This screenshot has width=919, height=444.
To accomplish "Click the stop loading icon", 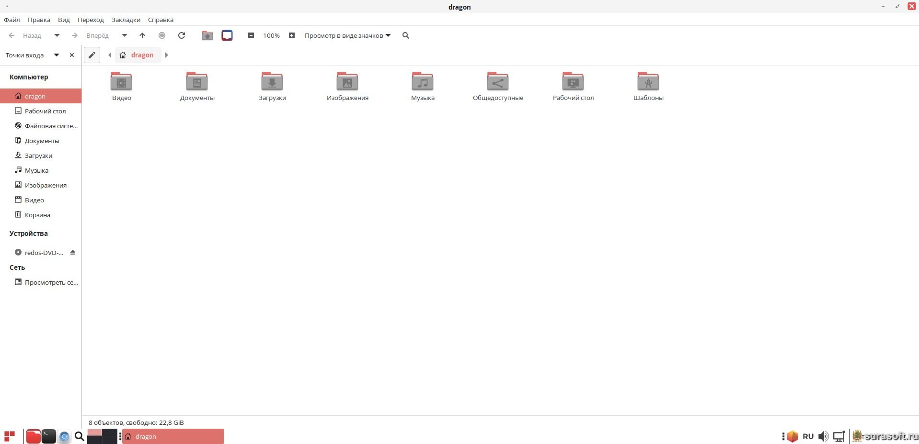I will point(162,35).
